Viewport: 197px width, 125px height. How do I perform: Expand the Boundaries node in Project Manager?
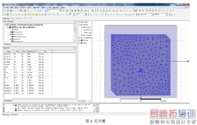point(10,32)
